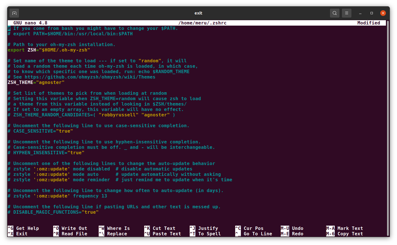Click the ^W Where Is shortcut
This screenshot has width=397, height=245.
coord(114,228)
